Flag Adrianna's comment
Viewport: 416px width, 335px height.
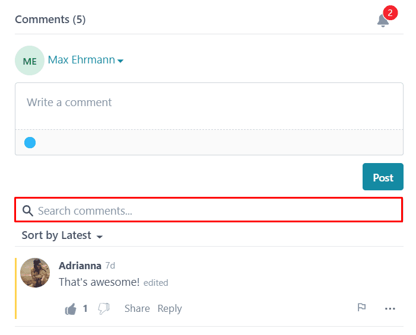[361, 308]
